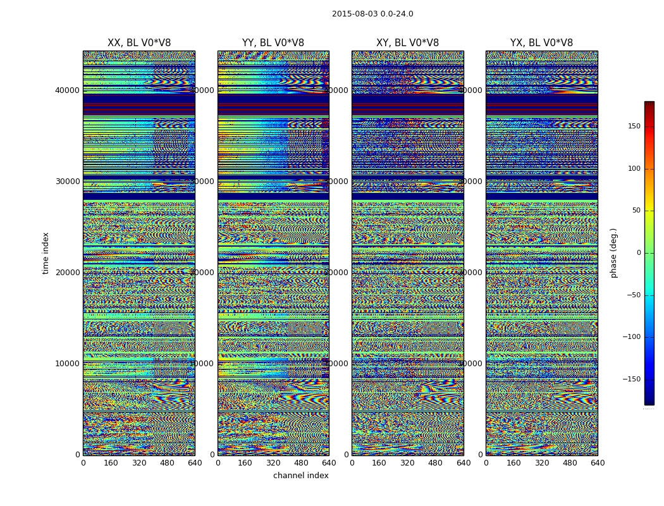Click the 'channel index' x-axis label
This screenshot has width=664, height=506.
click(300, 476)
